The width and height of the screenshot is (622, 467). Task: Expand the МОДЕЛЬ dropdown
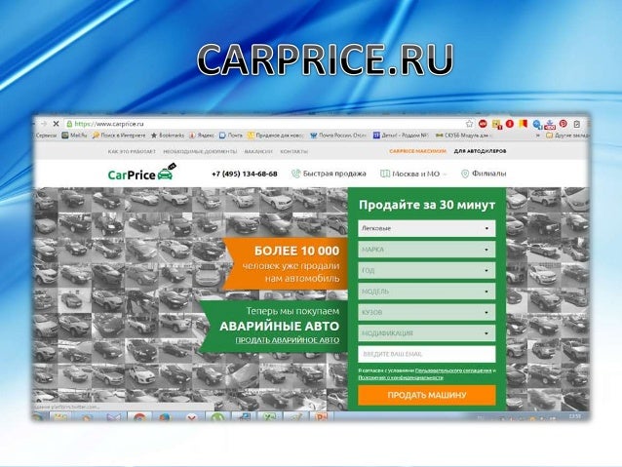click(427, 292)
